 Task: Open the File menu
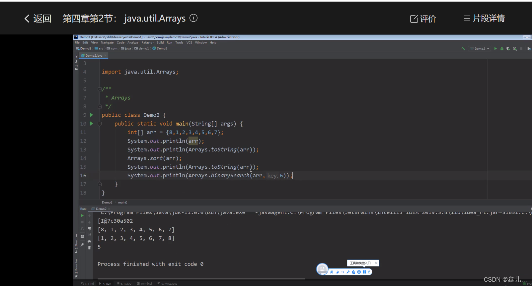coord(77,43)
